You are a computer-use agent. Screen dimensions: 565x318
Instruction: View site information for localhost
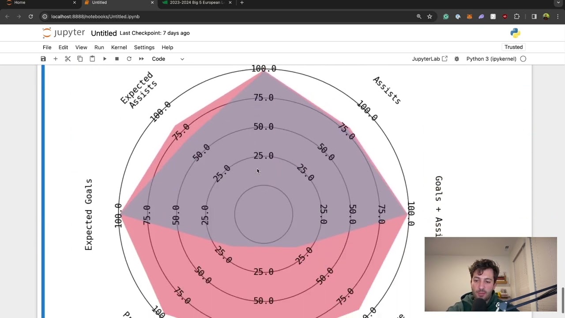(45, 16)
